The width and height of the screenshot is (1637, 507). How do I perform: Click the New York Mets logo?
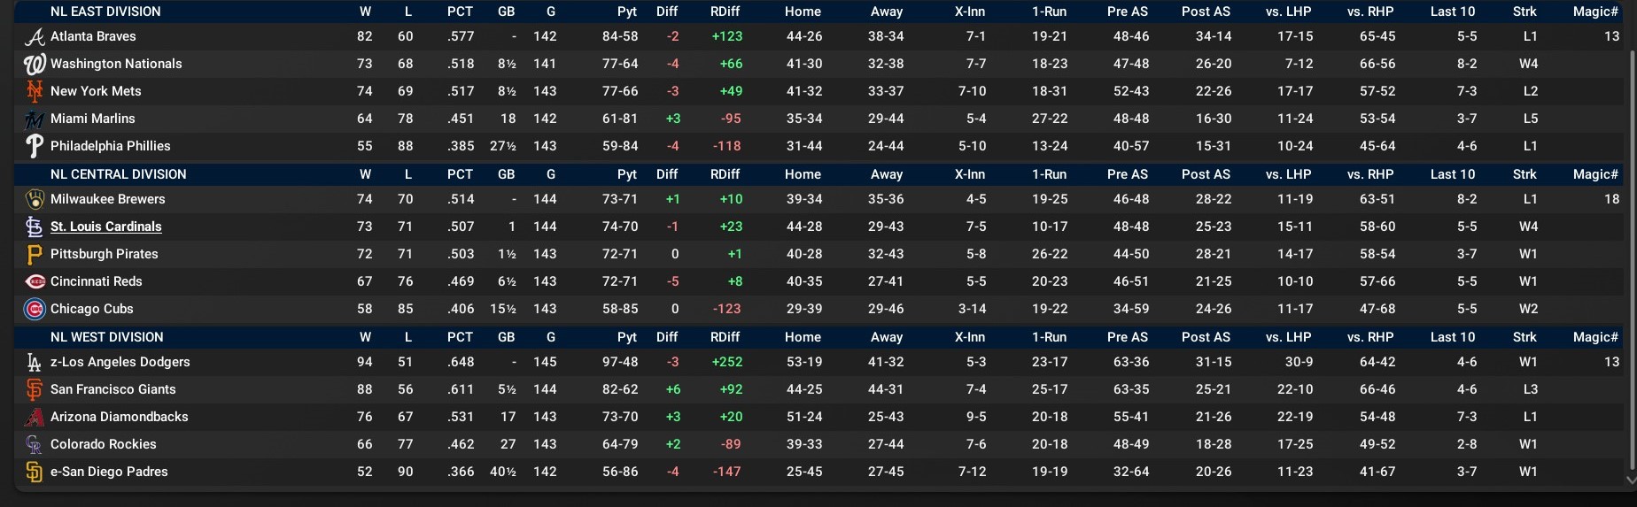pyautogui.click(x=35, y=91)
